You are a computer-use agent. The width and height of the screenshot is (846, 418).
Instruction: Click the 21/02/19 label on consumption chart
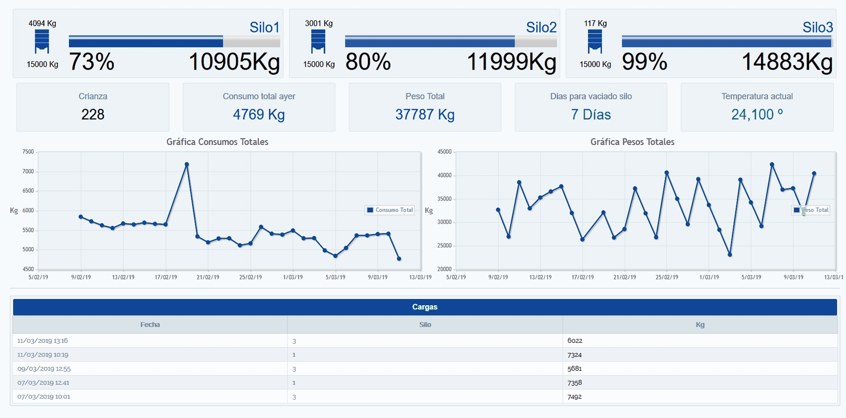[x=208, y=277]
